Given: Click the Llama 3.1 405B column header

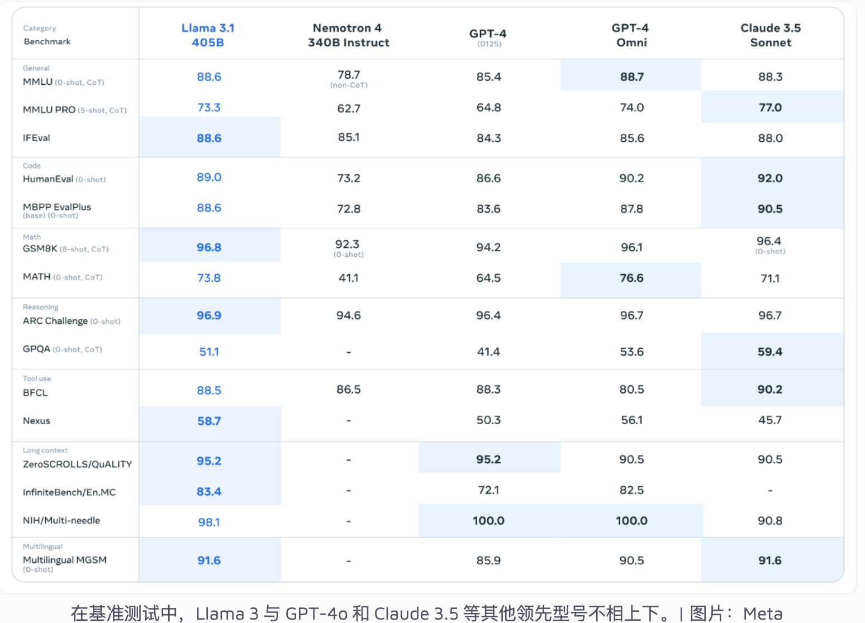Looking at the screenshot, I should coord(208,35).
